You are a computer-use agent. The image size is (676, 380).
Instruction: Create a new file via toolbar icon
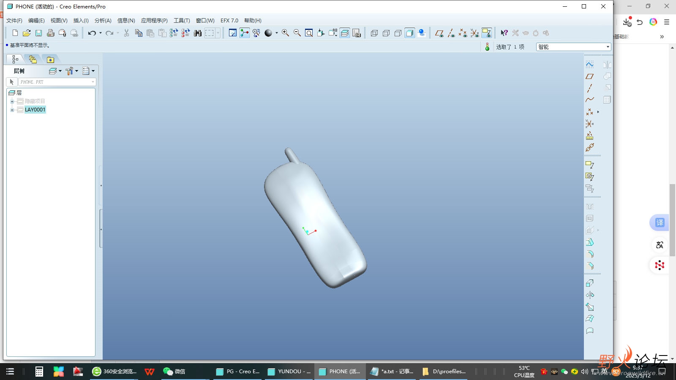coord(15,33)
